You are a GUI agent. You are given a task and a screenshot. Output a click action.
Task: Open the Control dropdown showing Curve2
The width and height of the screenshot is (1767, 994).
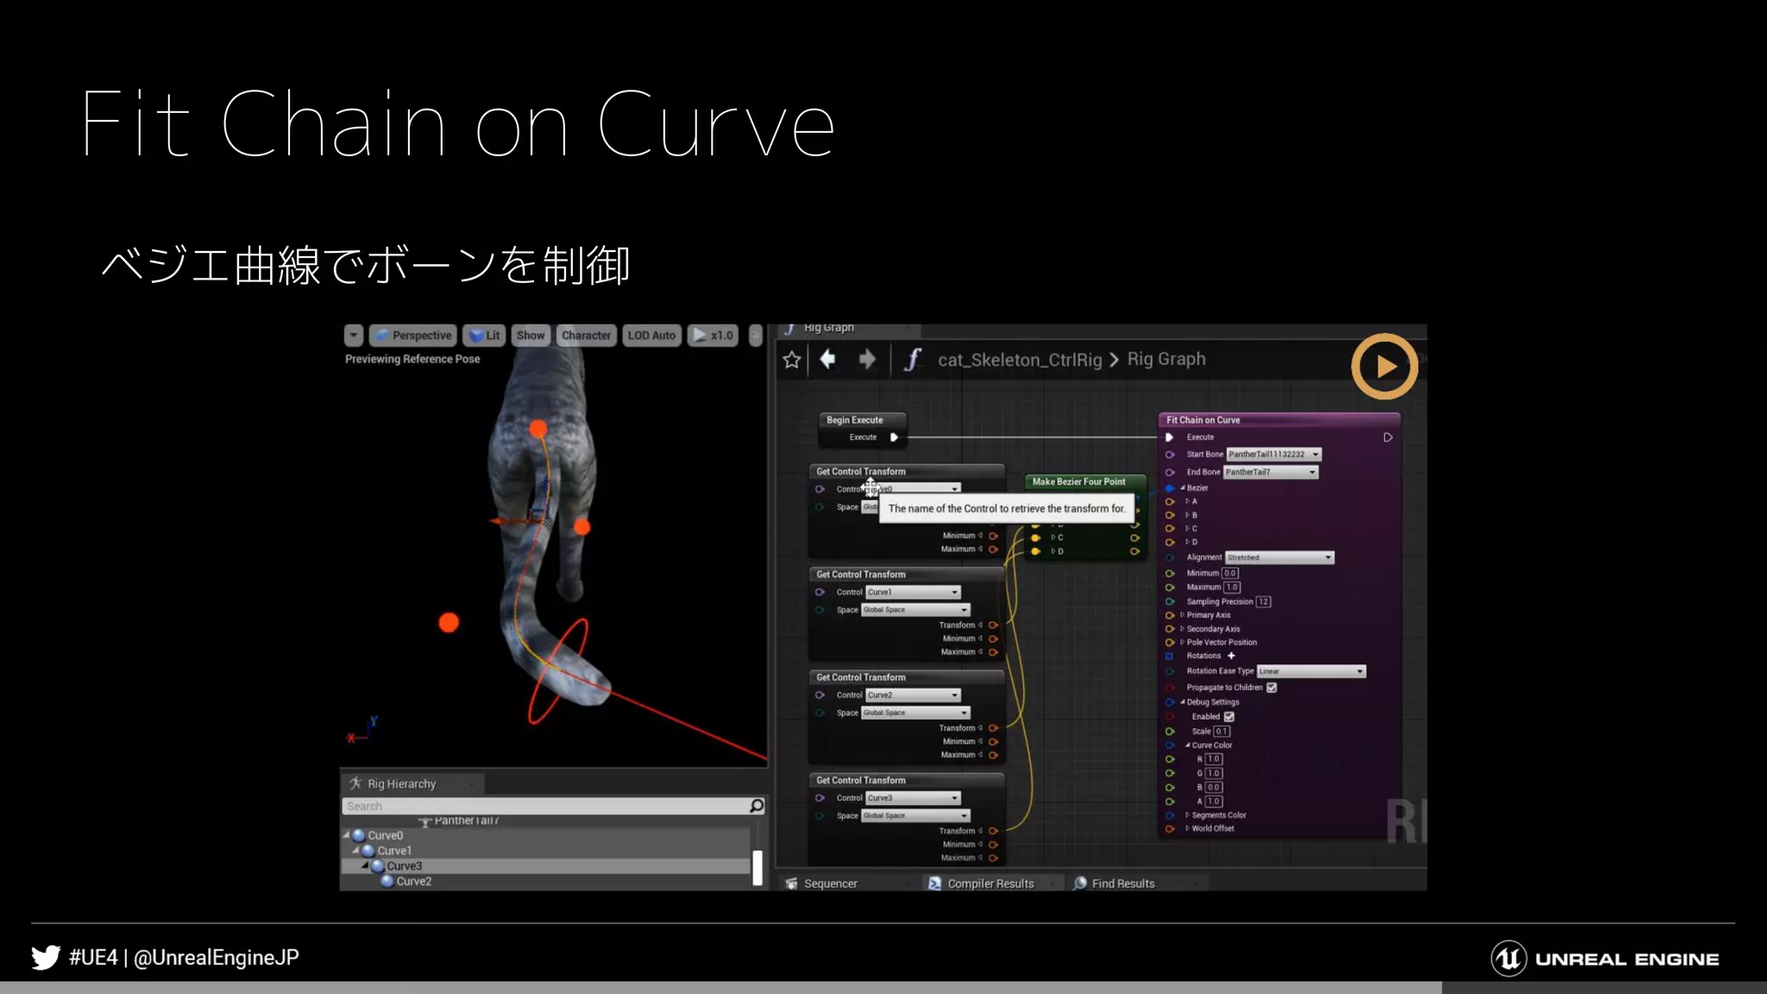point(913,695)
